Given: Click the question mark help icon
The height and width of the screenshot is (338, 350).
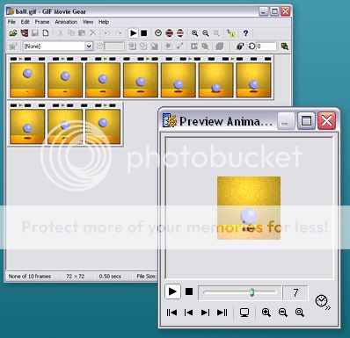Looking at the screenshot, I should coord(245,33).
